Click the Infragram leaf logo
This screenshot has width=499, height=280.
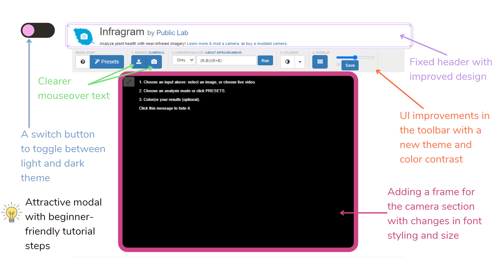[83, 36]
